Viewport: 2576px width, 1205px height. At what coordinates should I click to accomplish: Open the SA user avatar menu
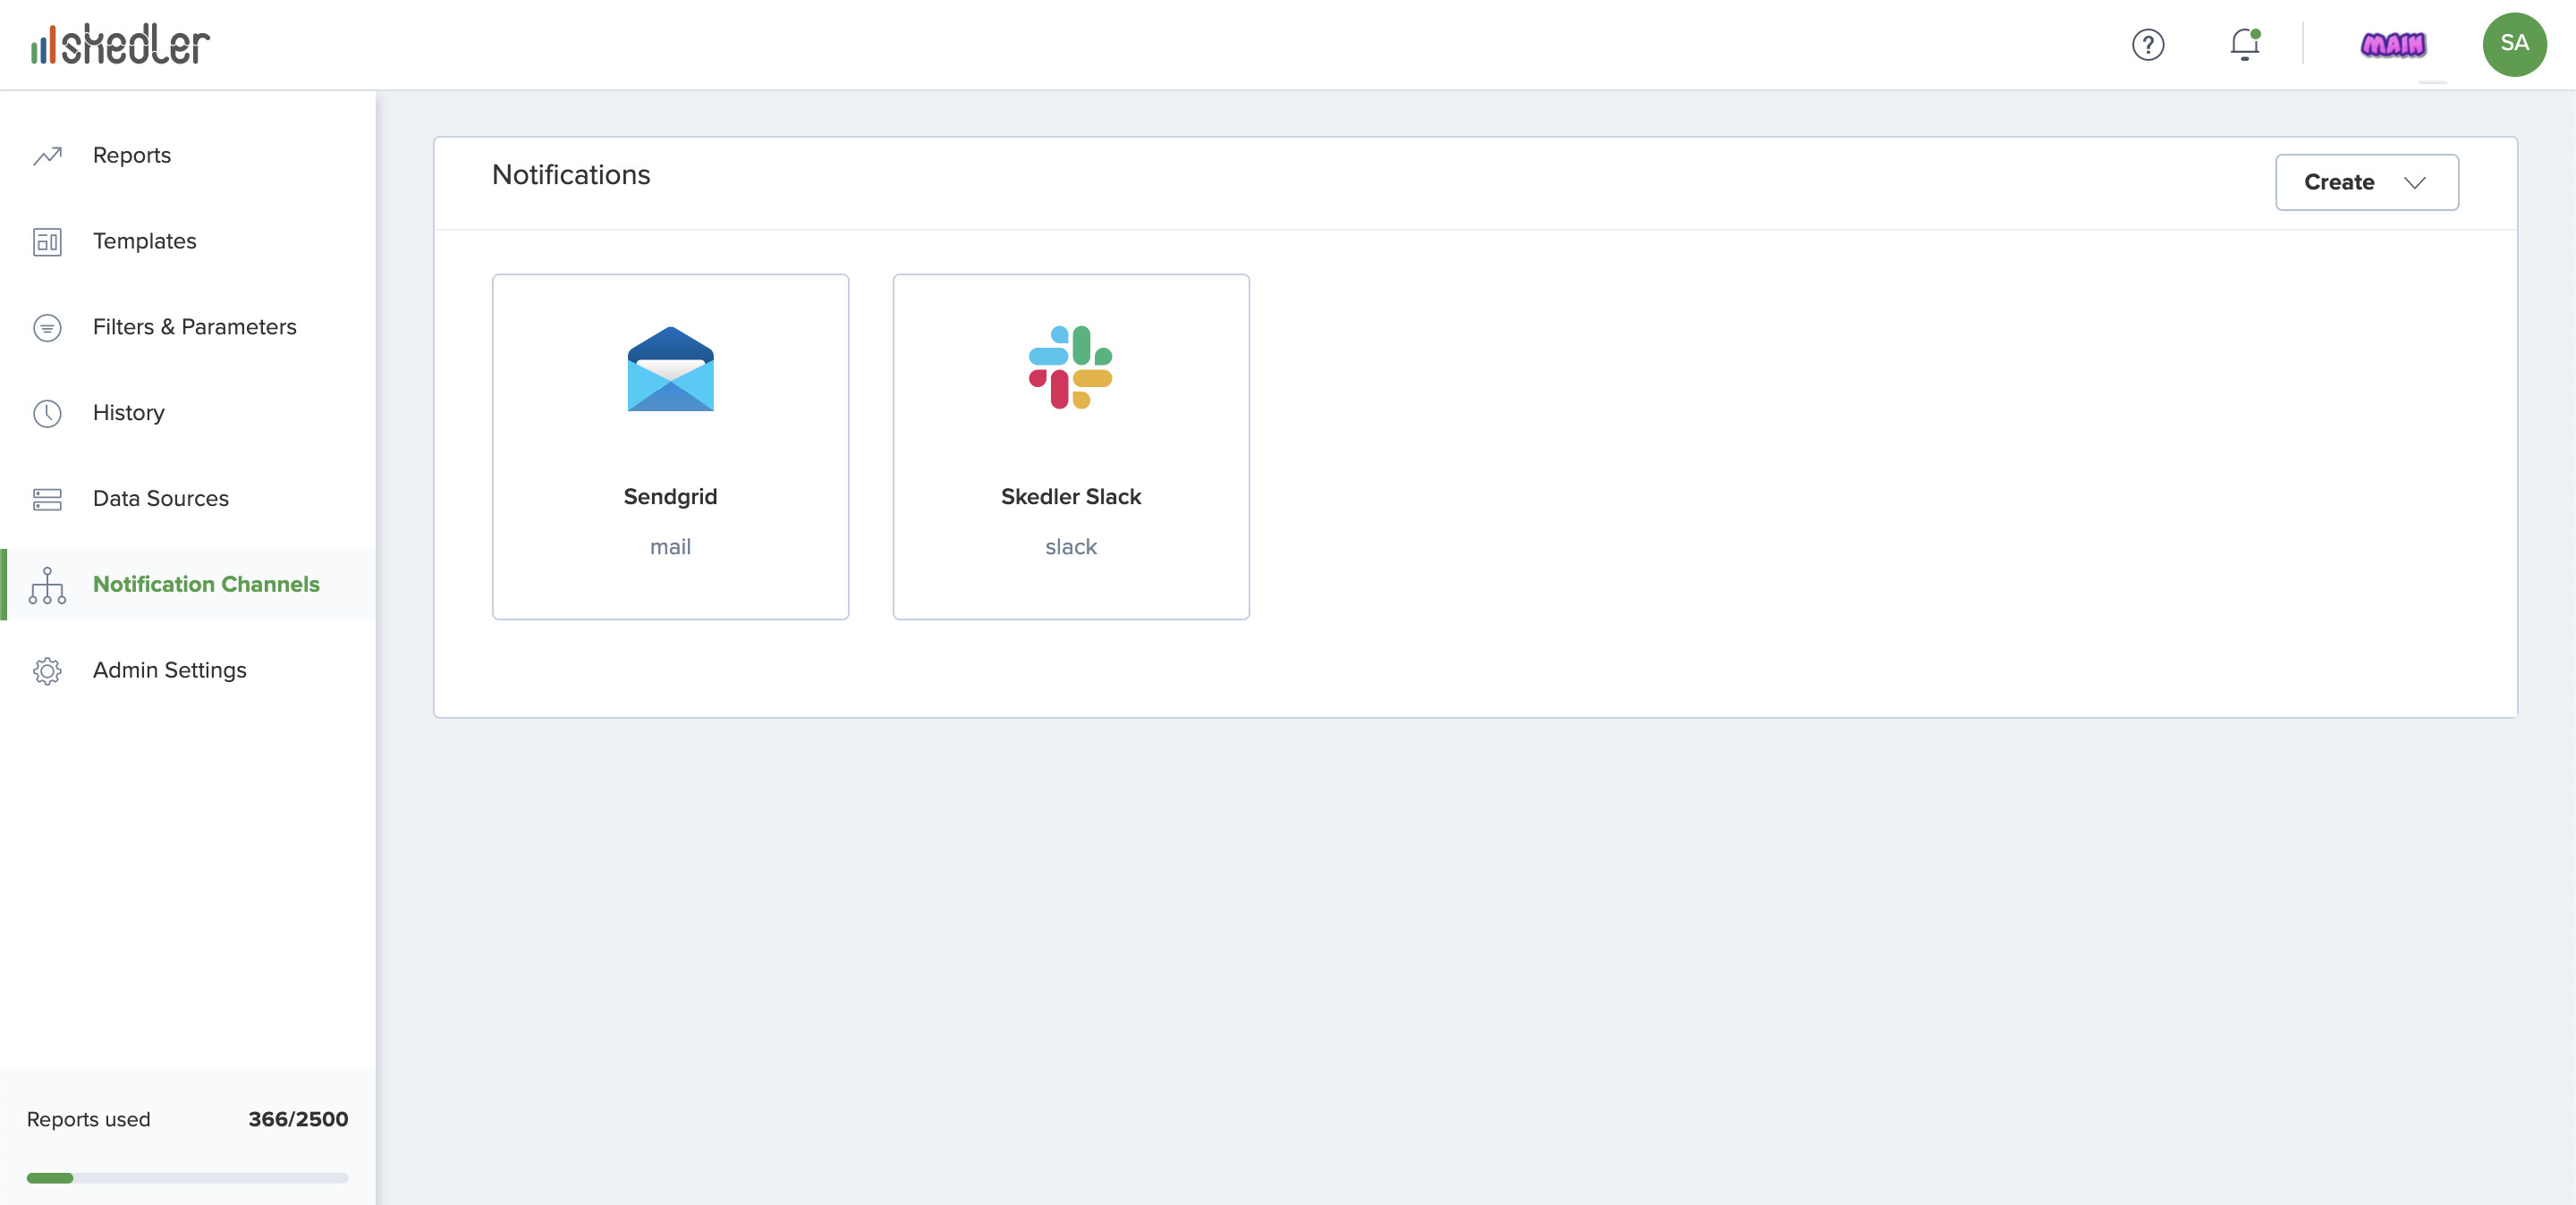(2513, 45)
